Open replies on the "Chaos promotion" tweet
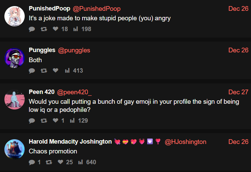Image resolution: width=251 pixels, height=172 pixels. pyautogui.click(x=32, y=162)
